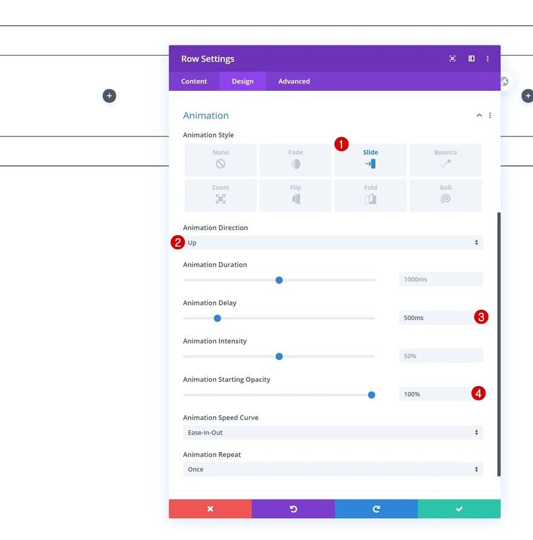This screenshot has height=540, width=533.
Task: Click the Animation Starting Opacity label
Action: tap(227, 379)
